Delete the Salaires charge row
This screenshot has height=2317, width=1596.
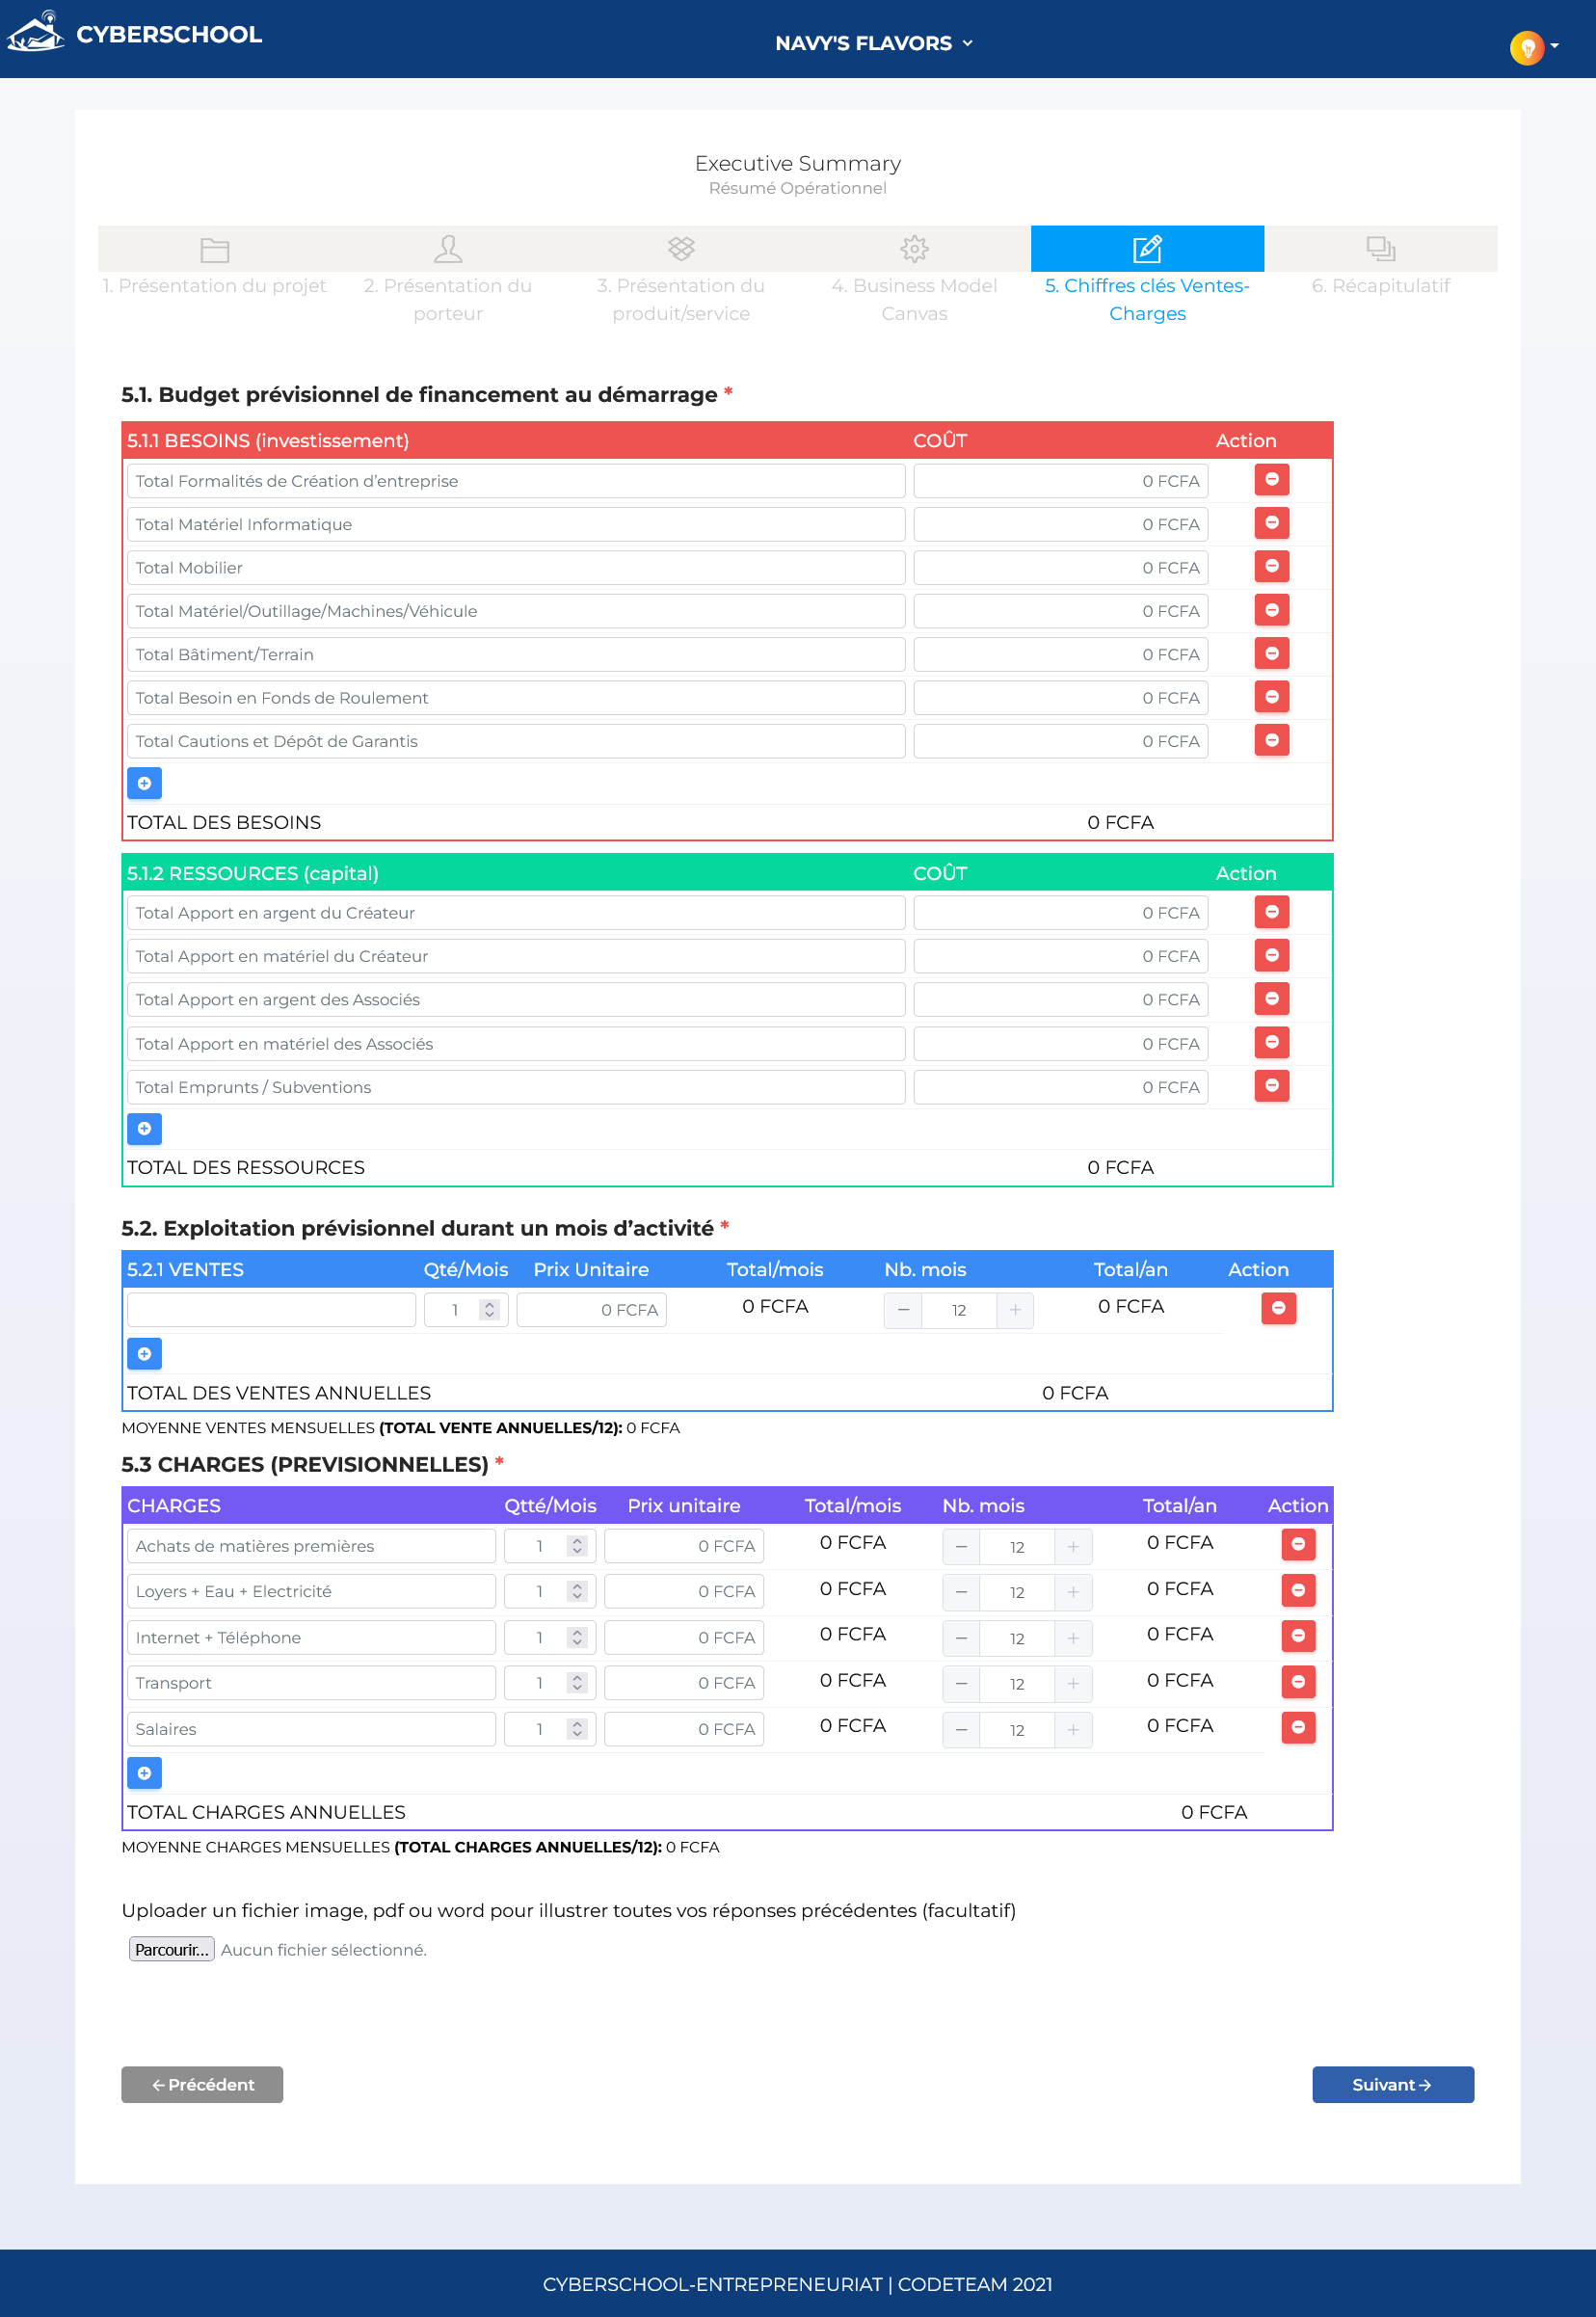(1297, 1727)
